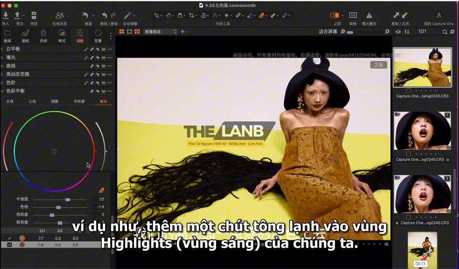Switch to the Midtone tab in Color Balance

pyautogui.click(x=79, y=101)
